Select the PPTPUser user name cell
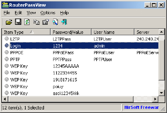The height and width of the screenshot is (113, 167). [103, 59]
